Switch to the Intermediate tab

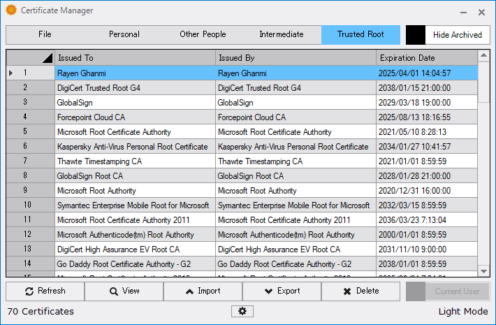[x=282, y=34]
